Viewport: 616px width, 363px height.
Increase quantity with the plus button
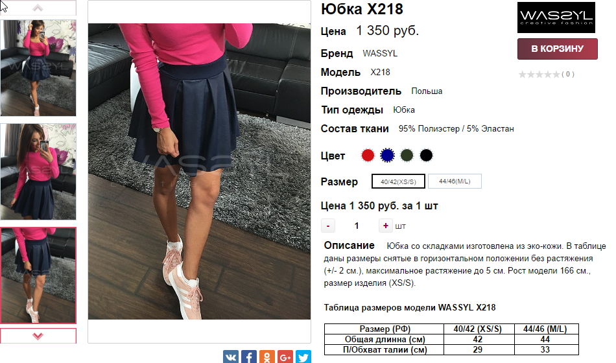point(385,226)
